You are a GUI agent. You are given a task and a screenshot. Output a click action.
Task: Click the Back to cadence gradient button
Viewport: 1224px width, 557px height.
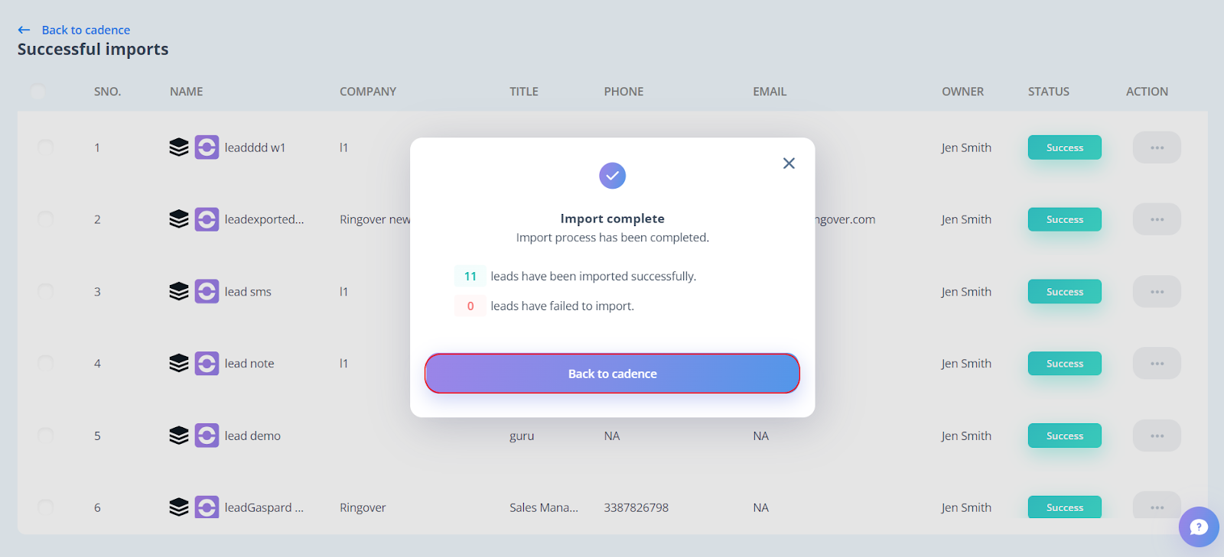coord(612,374)
